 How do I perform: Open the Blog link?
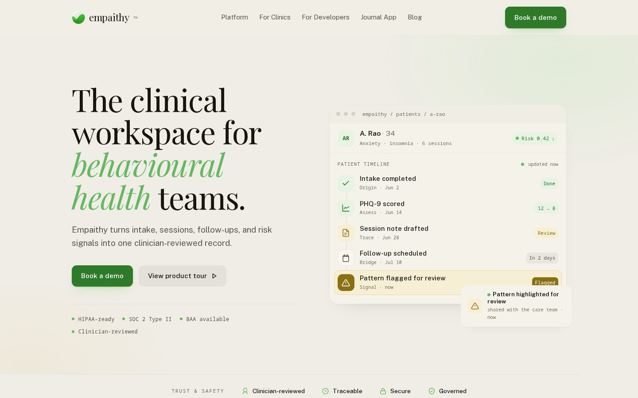click(x=415, y=17)
